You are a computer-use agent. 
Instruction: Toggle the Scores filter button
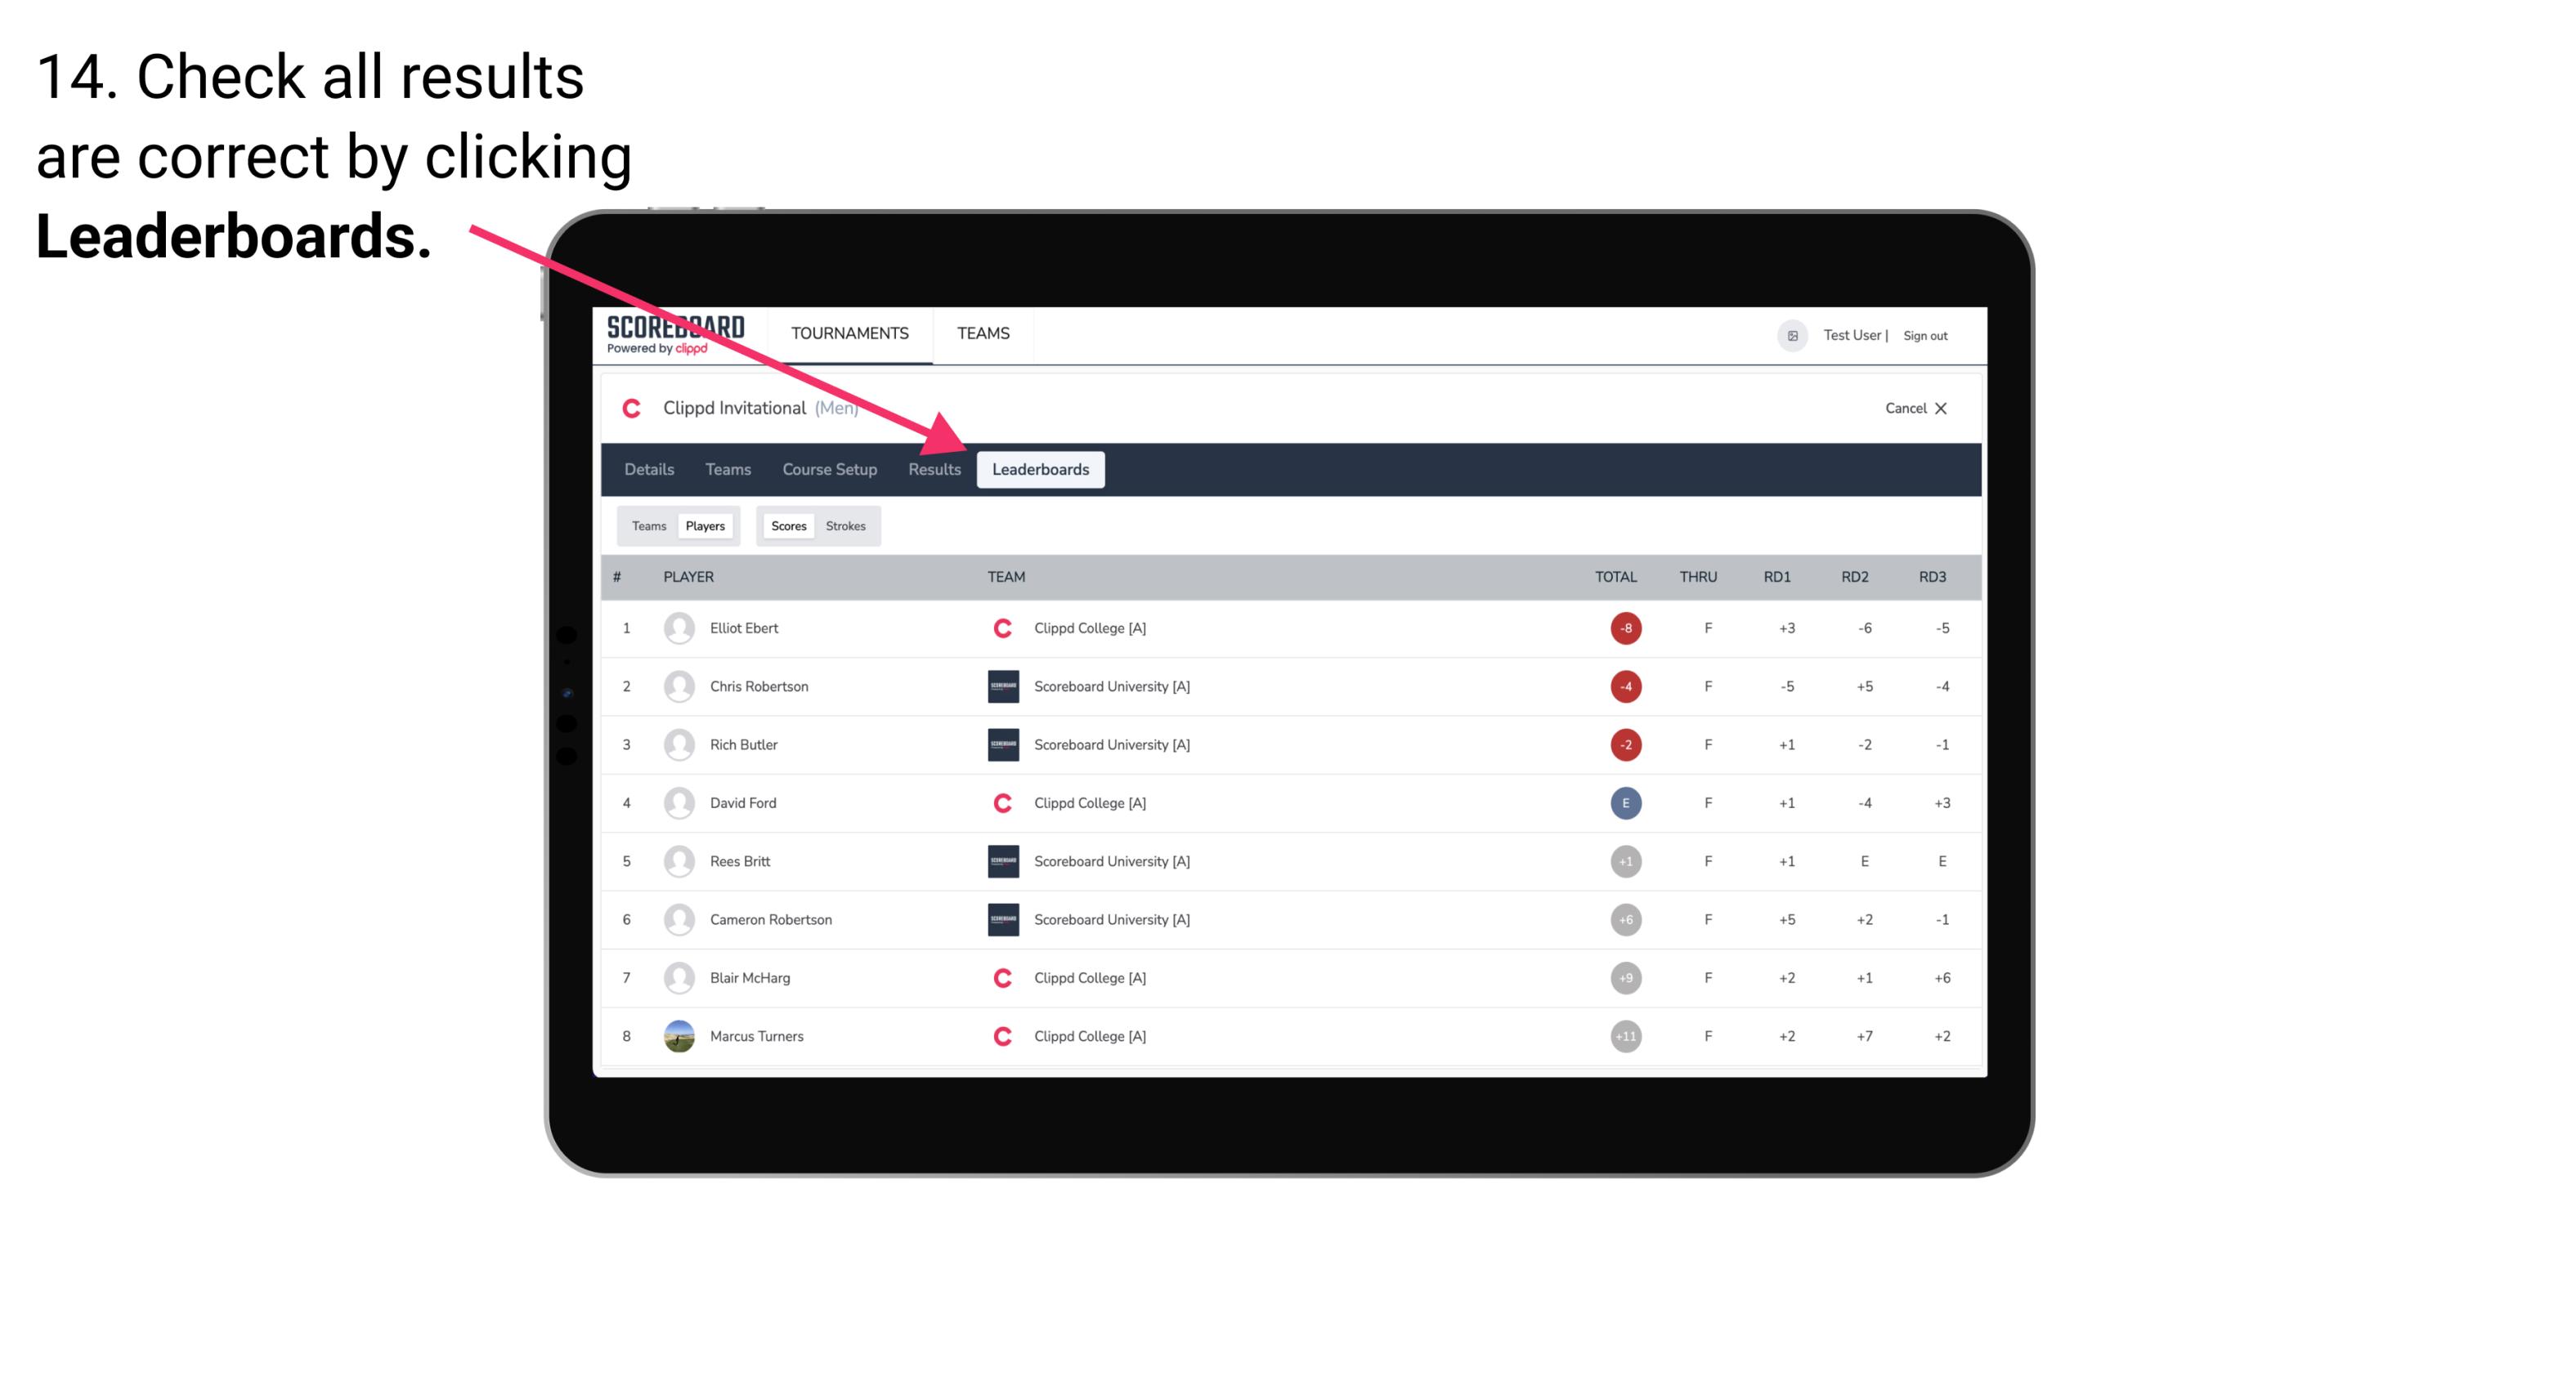pyautogui.click(x=788, y=525)
